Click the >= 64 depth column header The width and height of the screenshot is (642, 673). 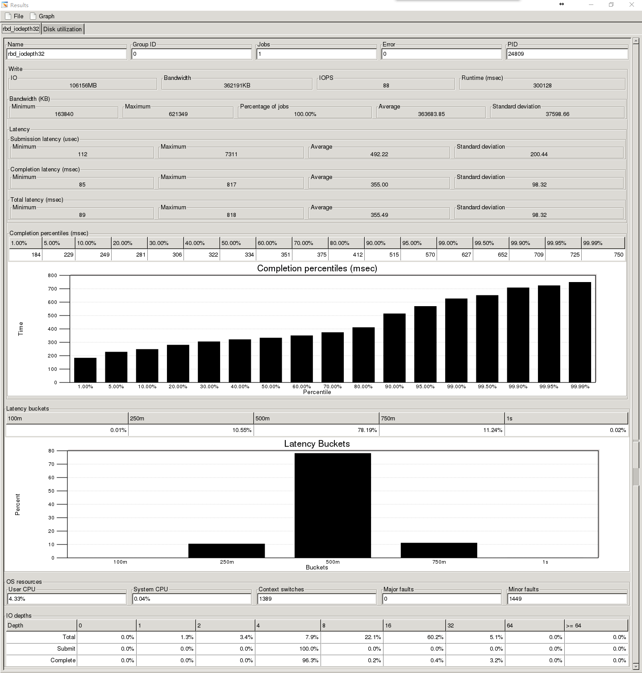pos(596,626)
